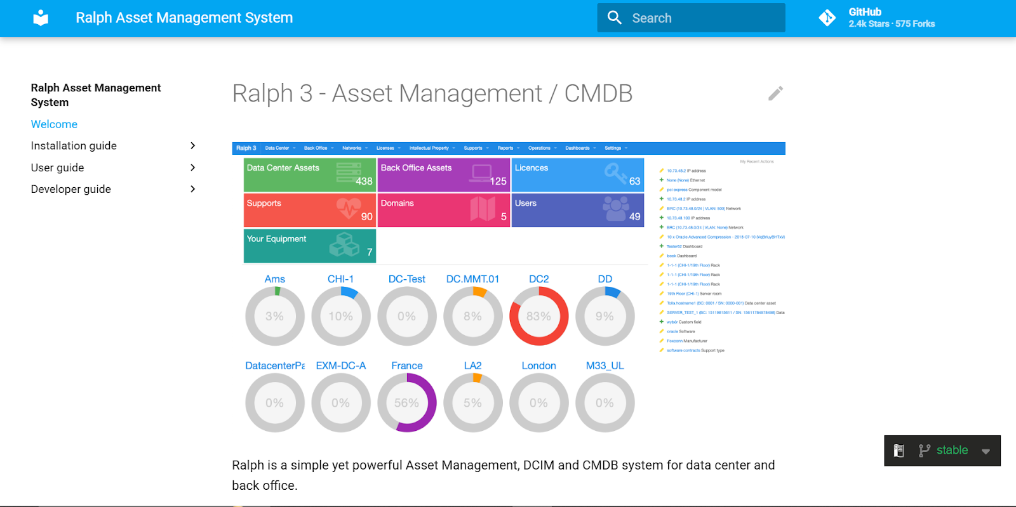
Task: Click the Supports heart icon tile
Action: (x=309, y=211)
